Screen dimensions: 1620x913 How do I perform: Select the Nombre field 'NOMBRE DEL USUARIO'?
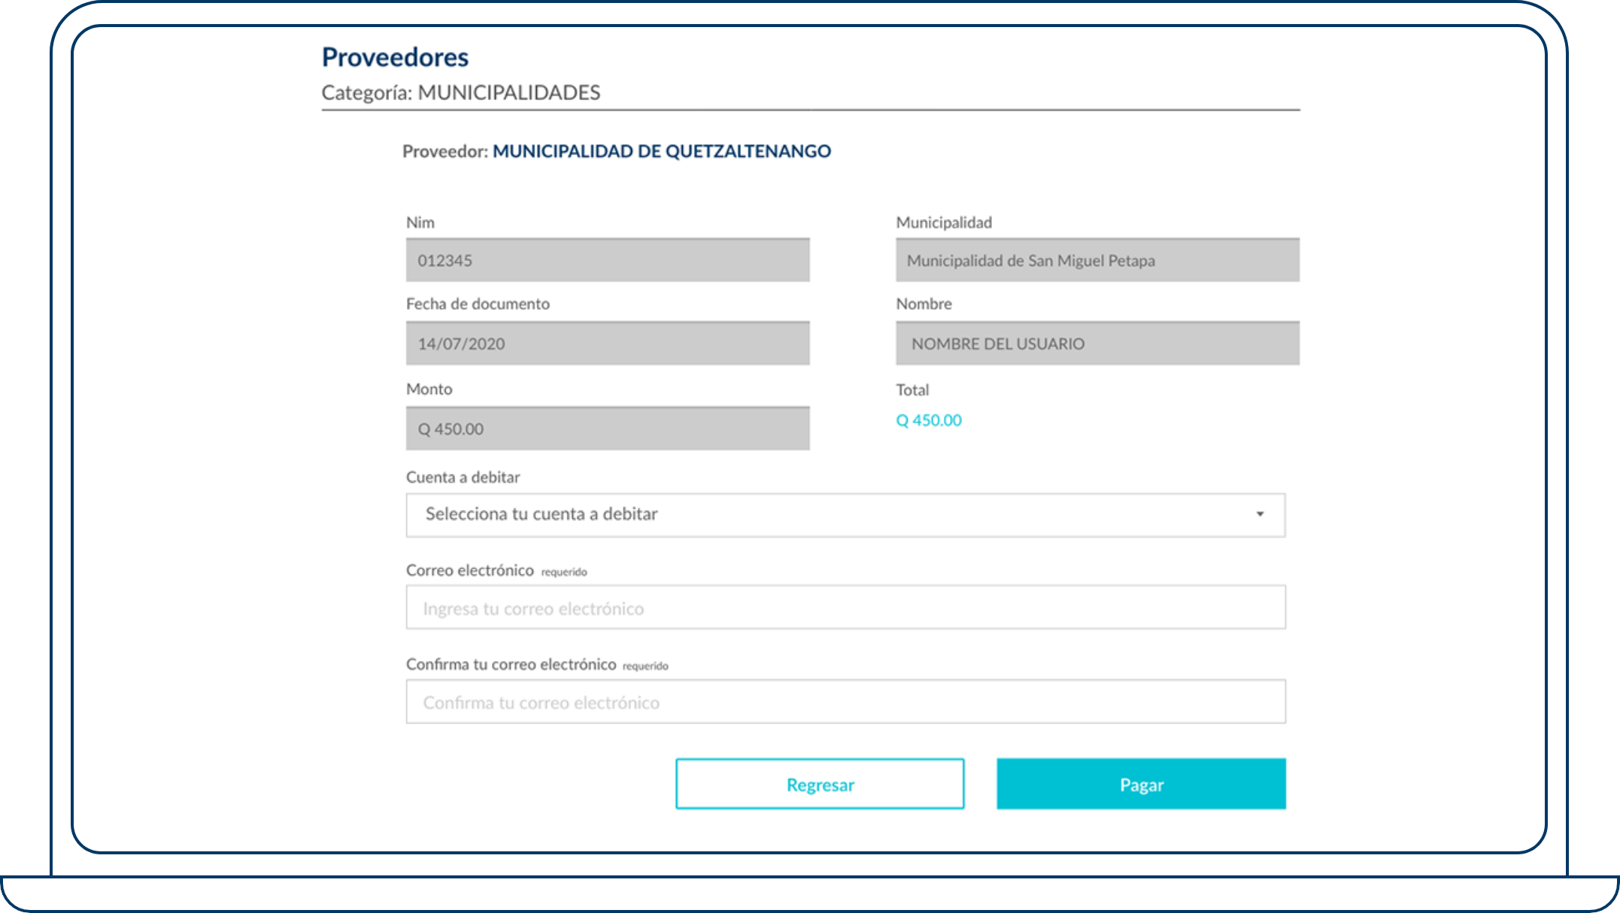coord(1097,344)
